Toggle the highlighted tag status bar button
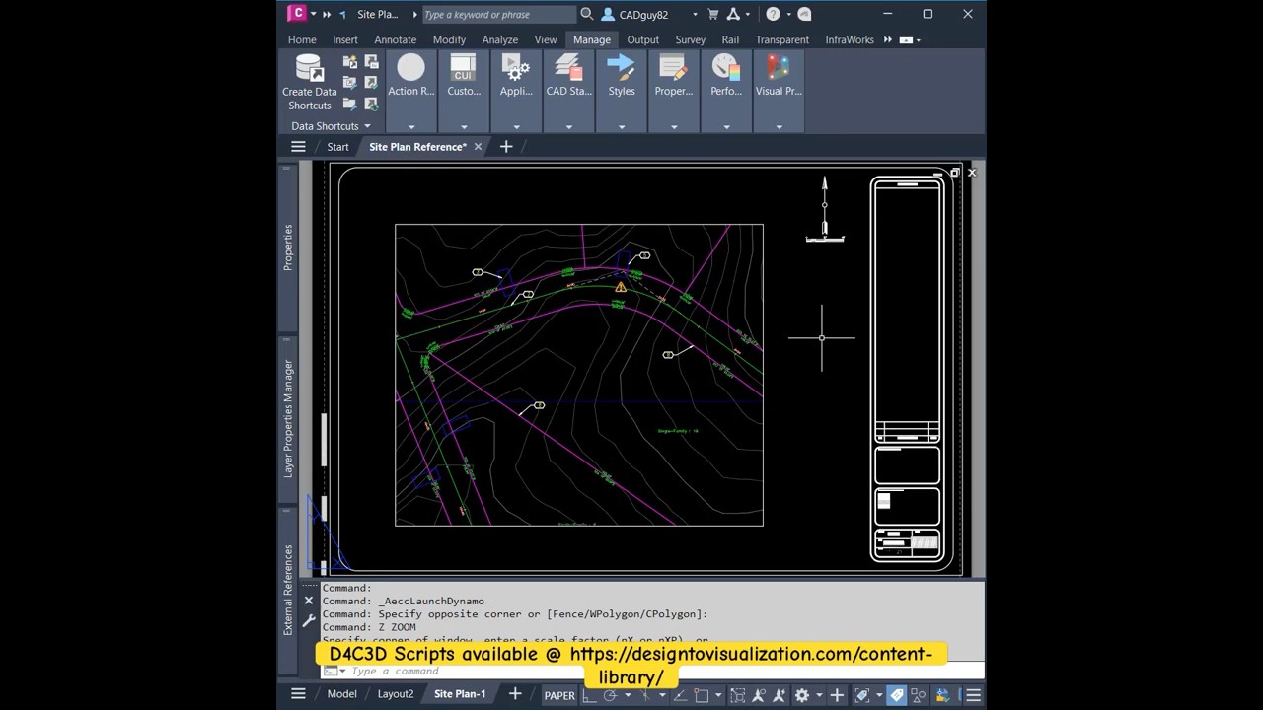 click(x=896, y=695)
